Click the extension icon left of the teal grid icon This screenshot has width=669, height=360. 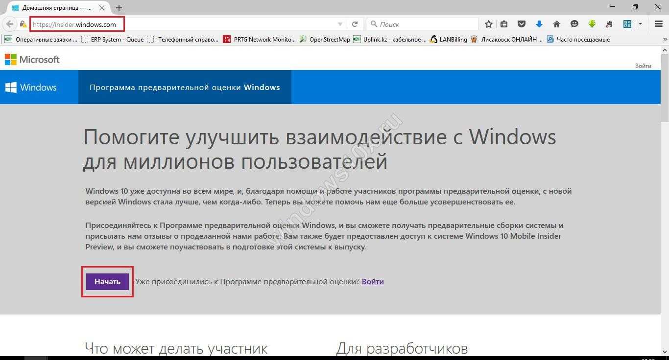[x=609, y=24]
